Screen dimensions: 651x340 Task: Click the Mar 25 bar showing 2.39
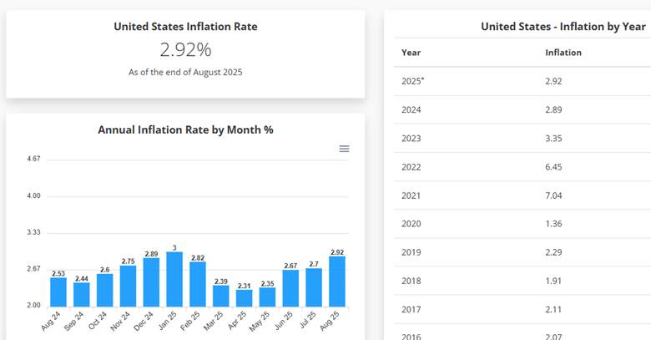point(220,296)
